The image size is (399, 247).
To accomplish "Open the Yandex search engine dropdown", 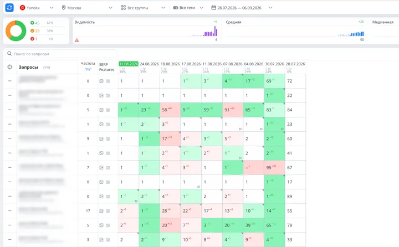I will point(37,8).
